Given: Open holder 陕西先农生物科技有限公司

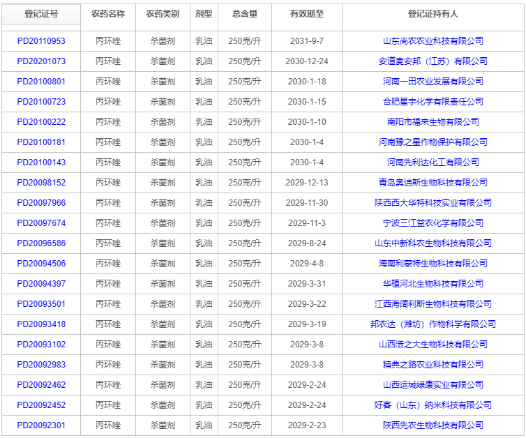Looking at the screenshot, I should coord(433,425).
